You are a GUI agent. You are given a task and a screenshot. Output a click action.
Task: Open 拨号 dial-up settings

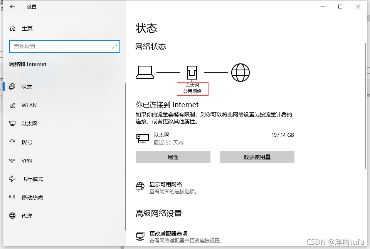[26, 142]
